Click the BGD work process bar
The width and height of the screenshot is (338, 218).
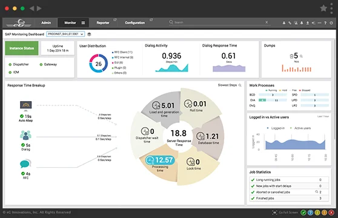(273, 95)
